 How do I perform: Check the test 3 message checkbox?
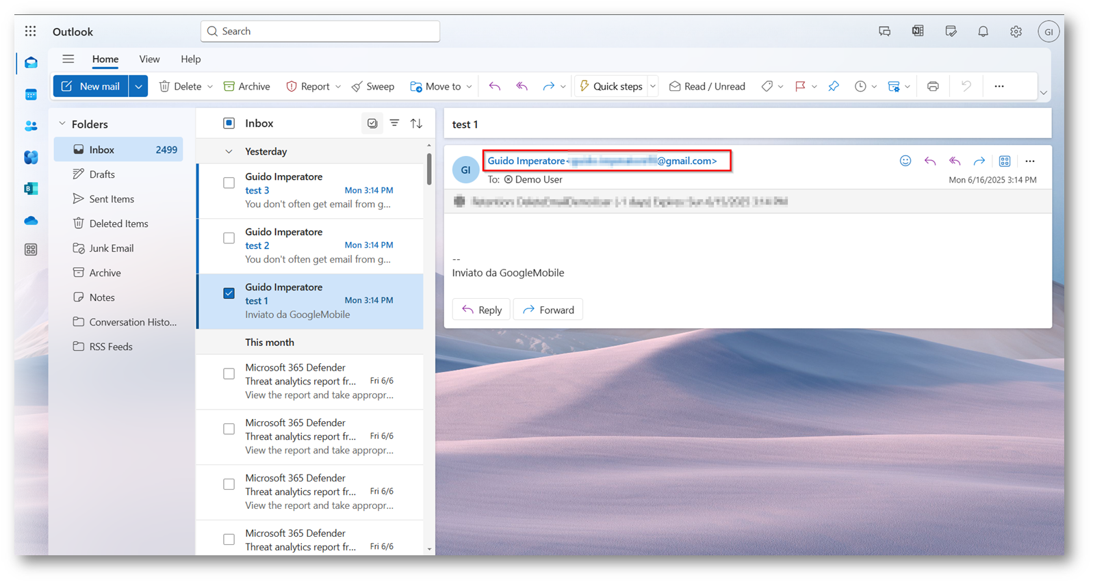coord(229,183)
